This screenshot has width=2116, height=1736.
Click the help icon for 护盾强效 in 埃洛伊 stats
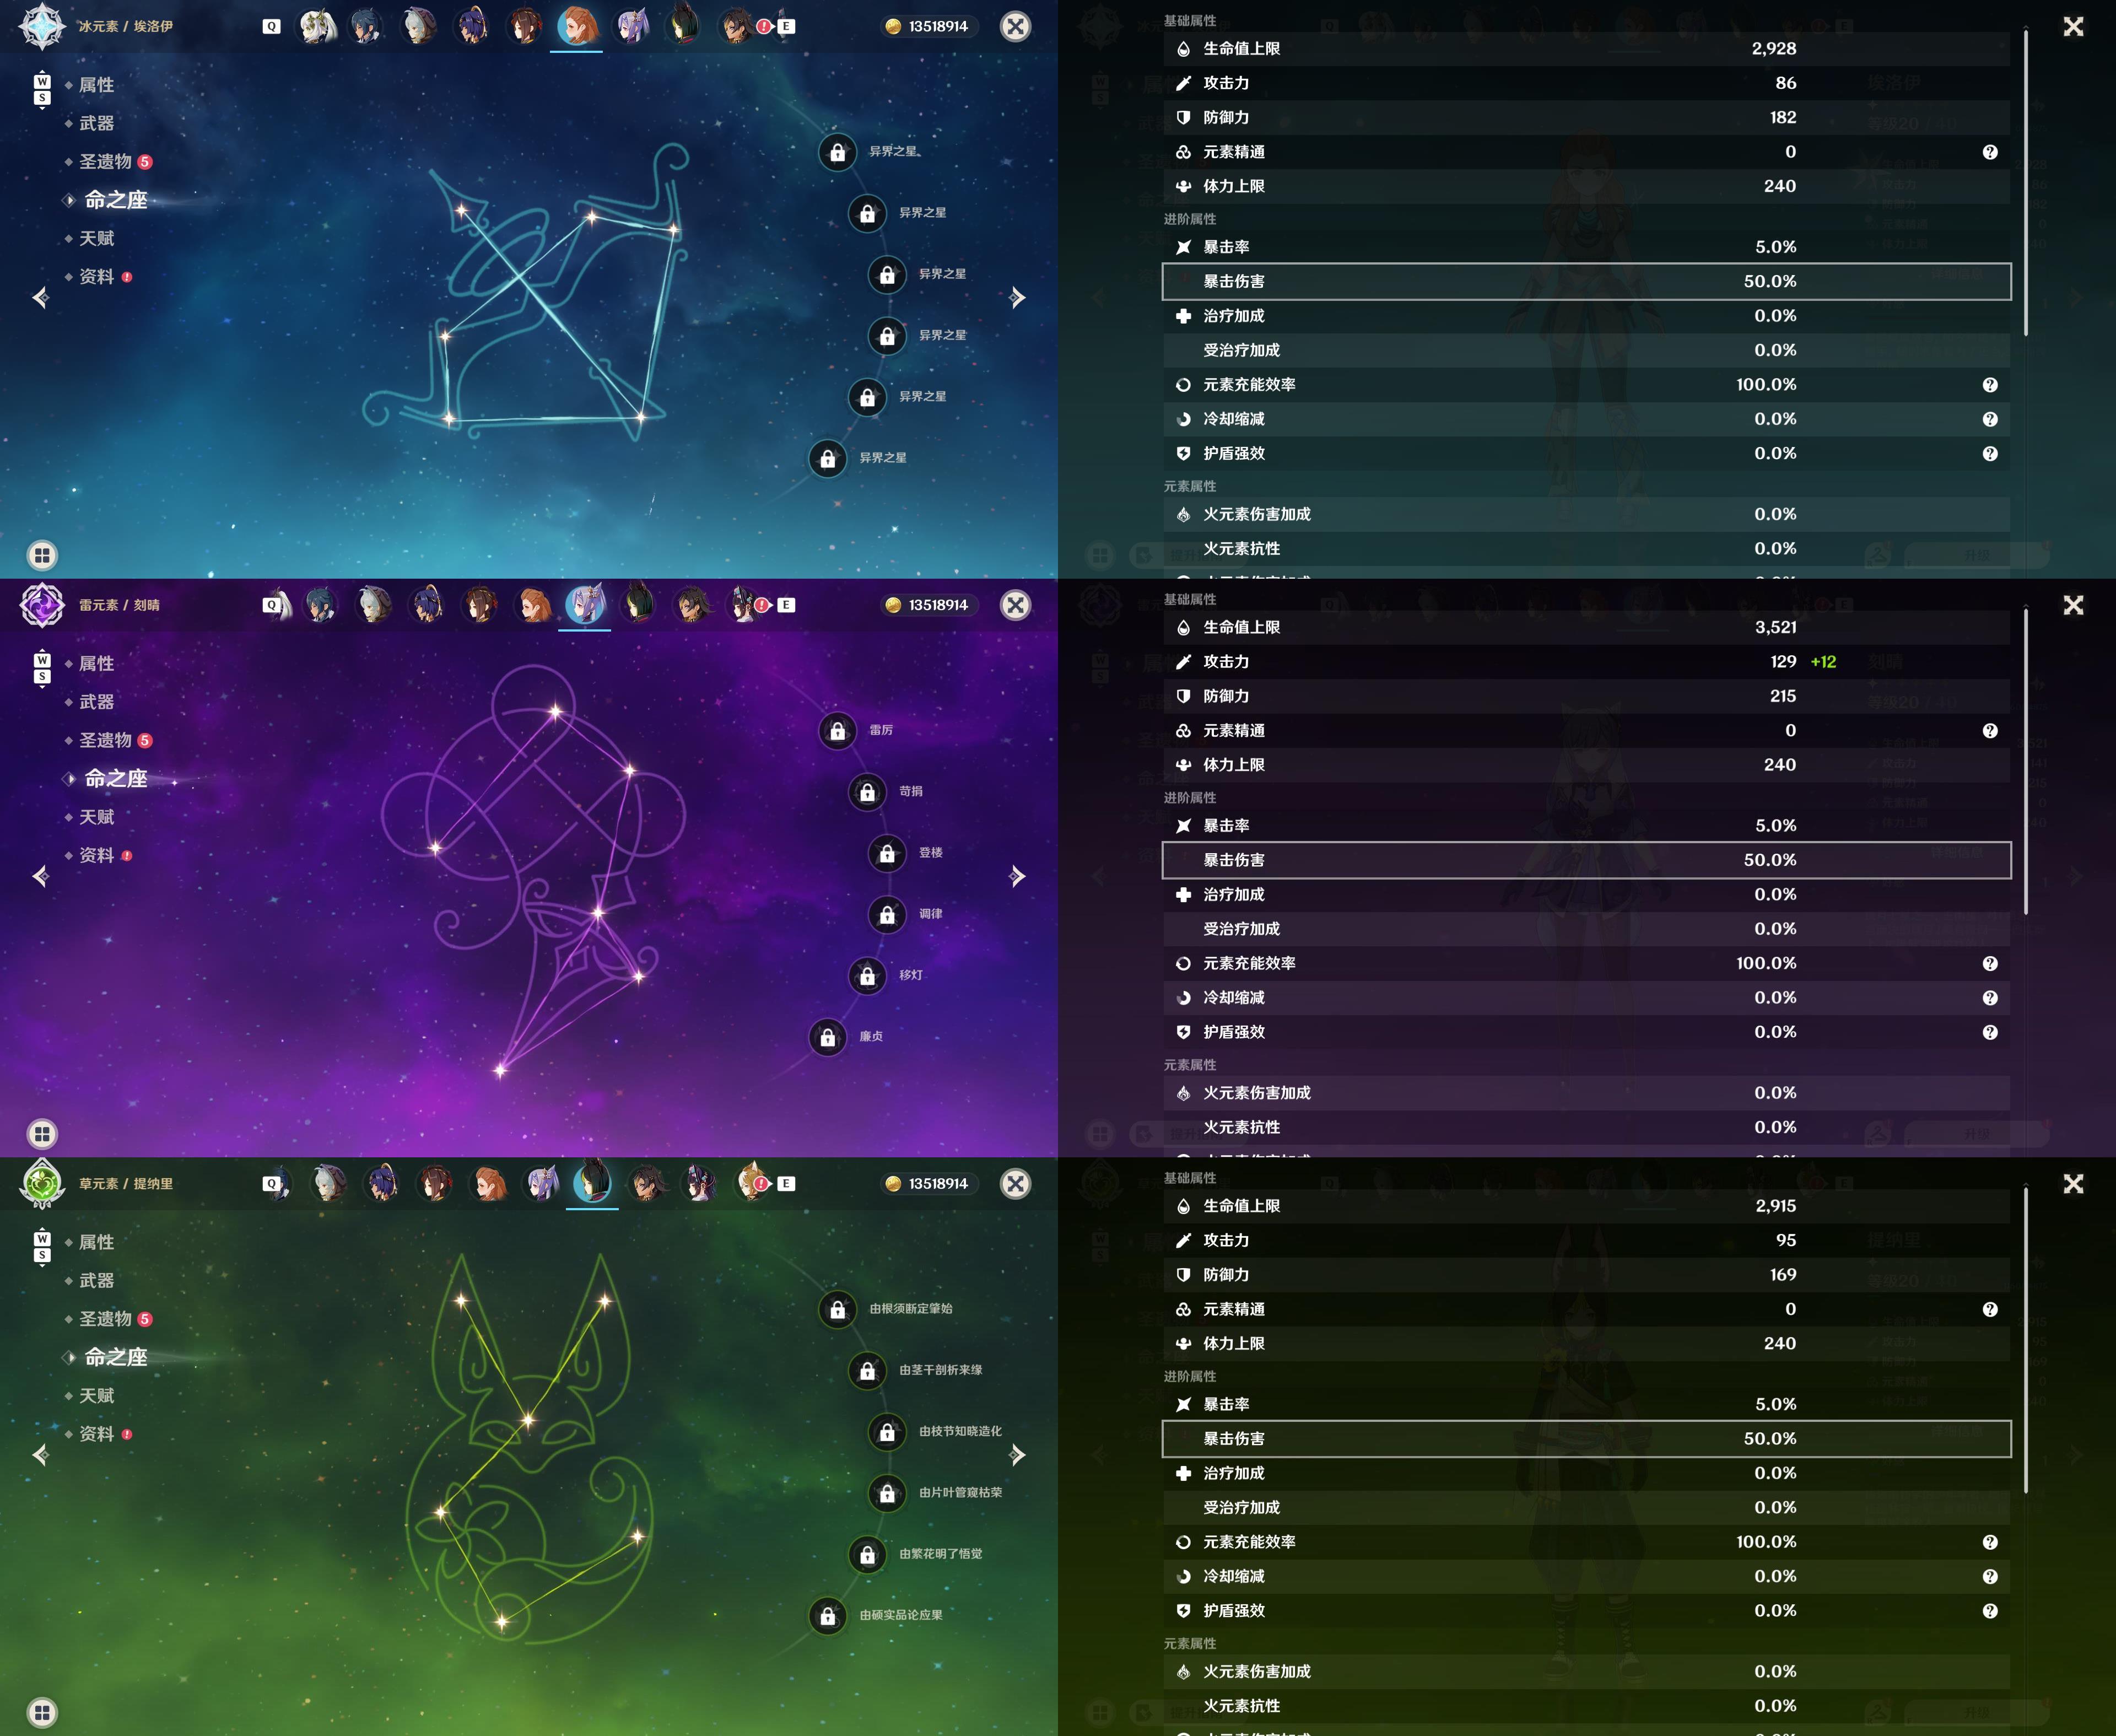pyautogui.click(x=1990, y=453)
